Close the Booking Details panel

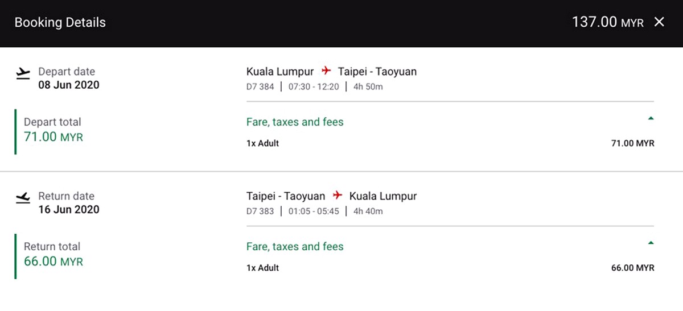[x=659, y=22]
